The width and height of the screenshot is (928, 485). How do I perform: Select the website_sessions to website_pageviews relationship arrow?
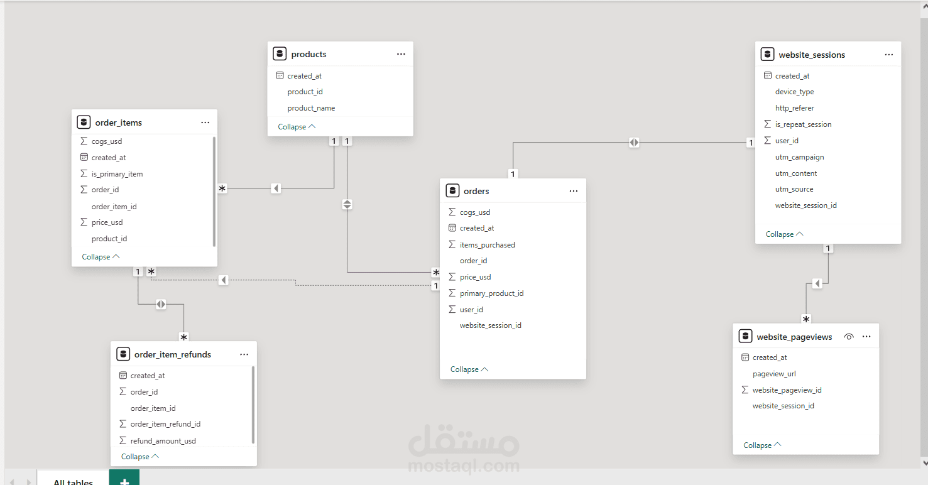(x=817, y=284)
